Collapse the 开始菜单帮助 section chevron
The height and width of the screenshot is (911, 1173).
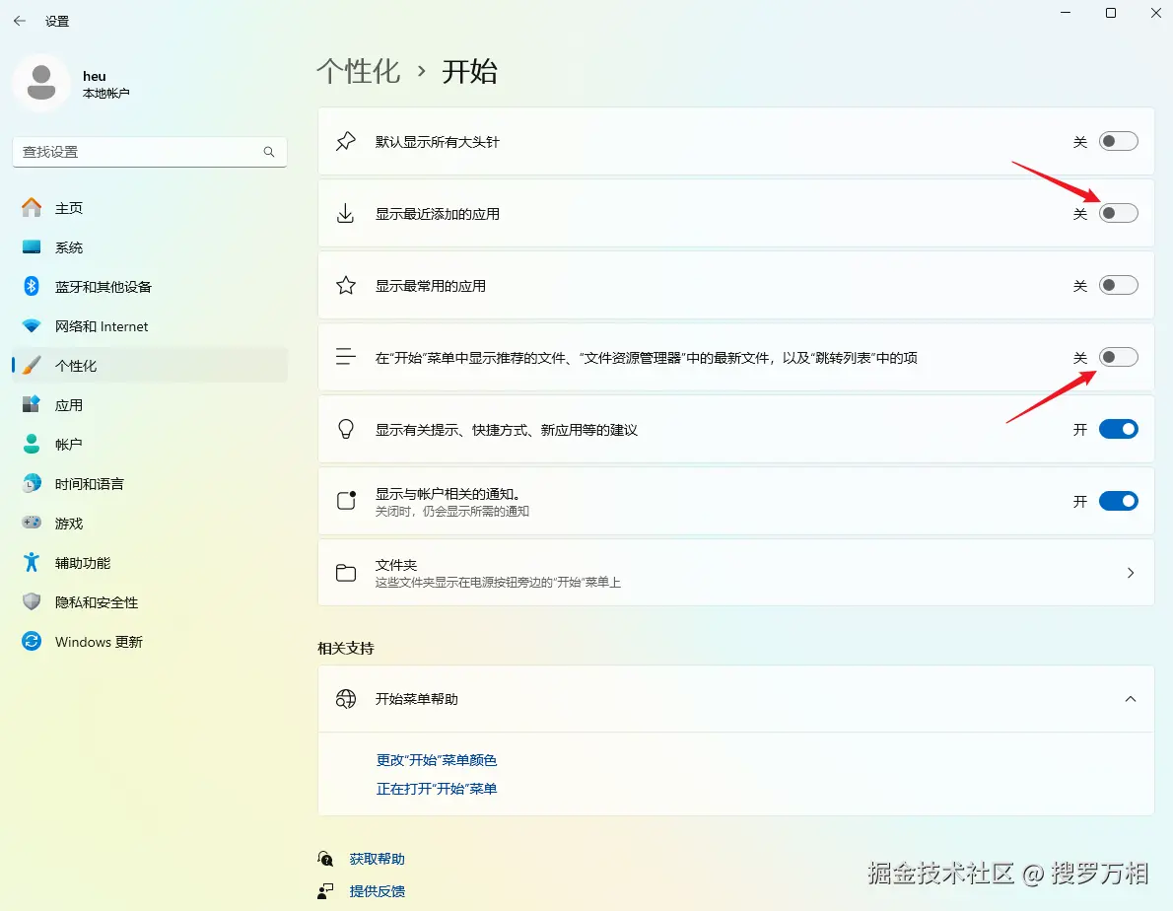[1131, 699]
